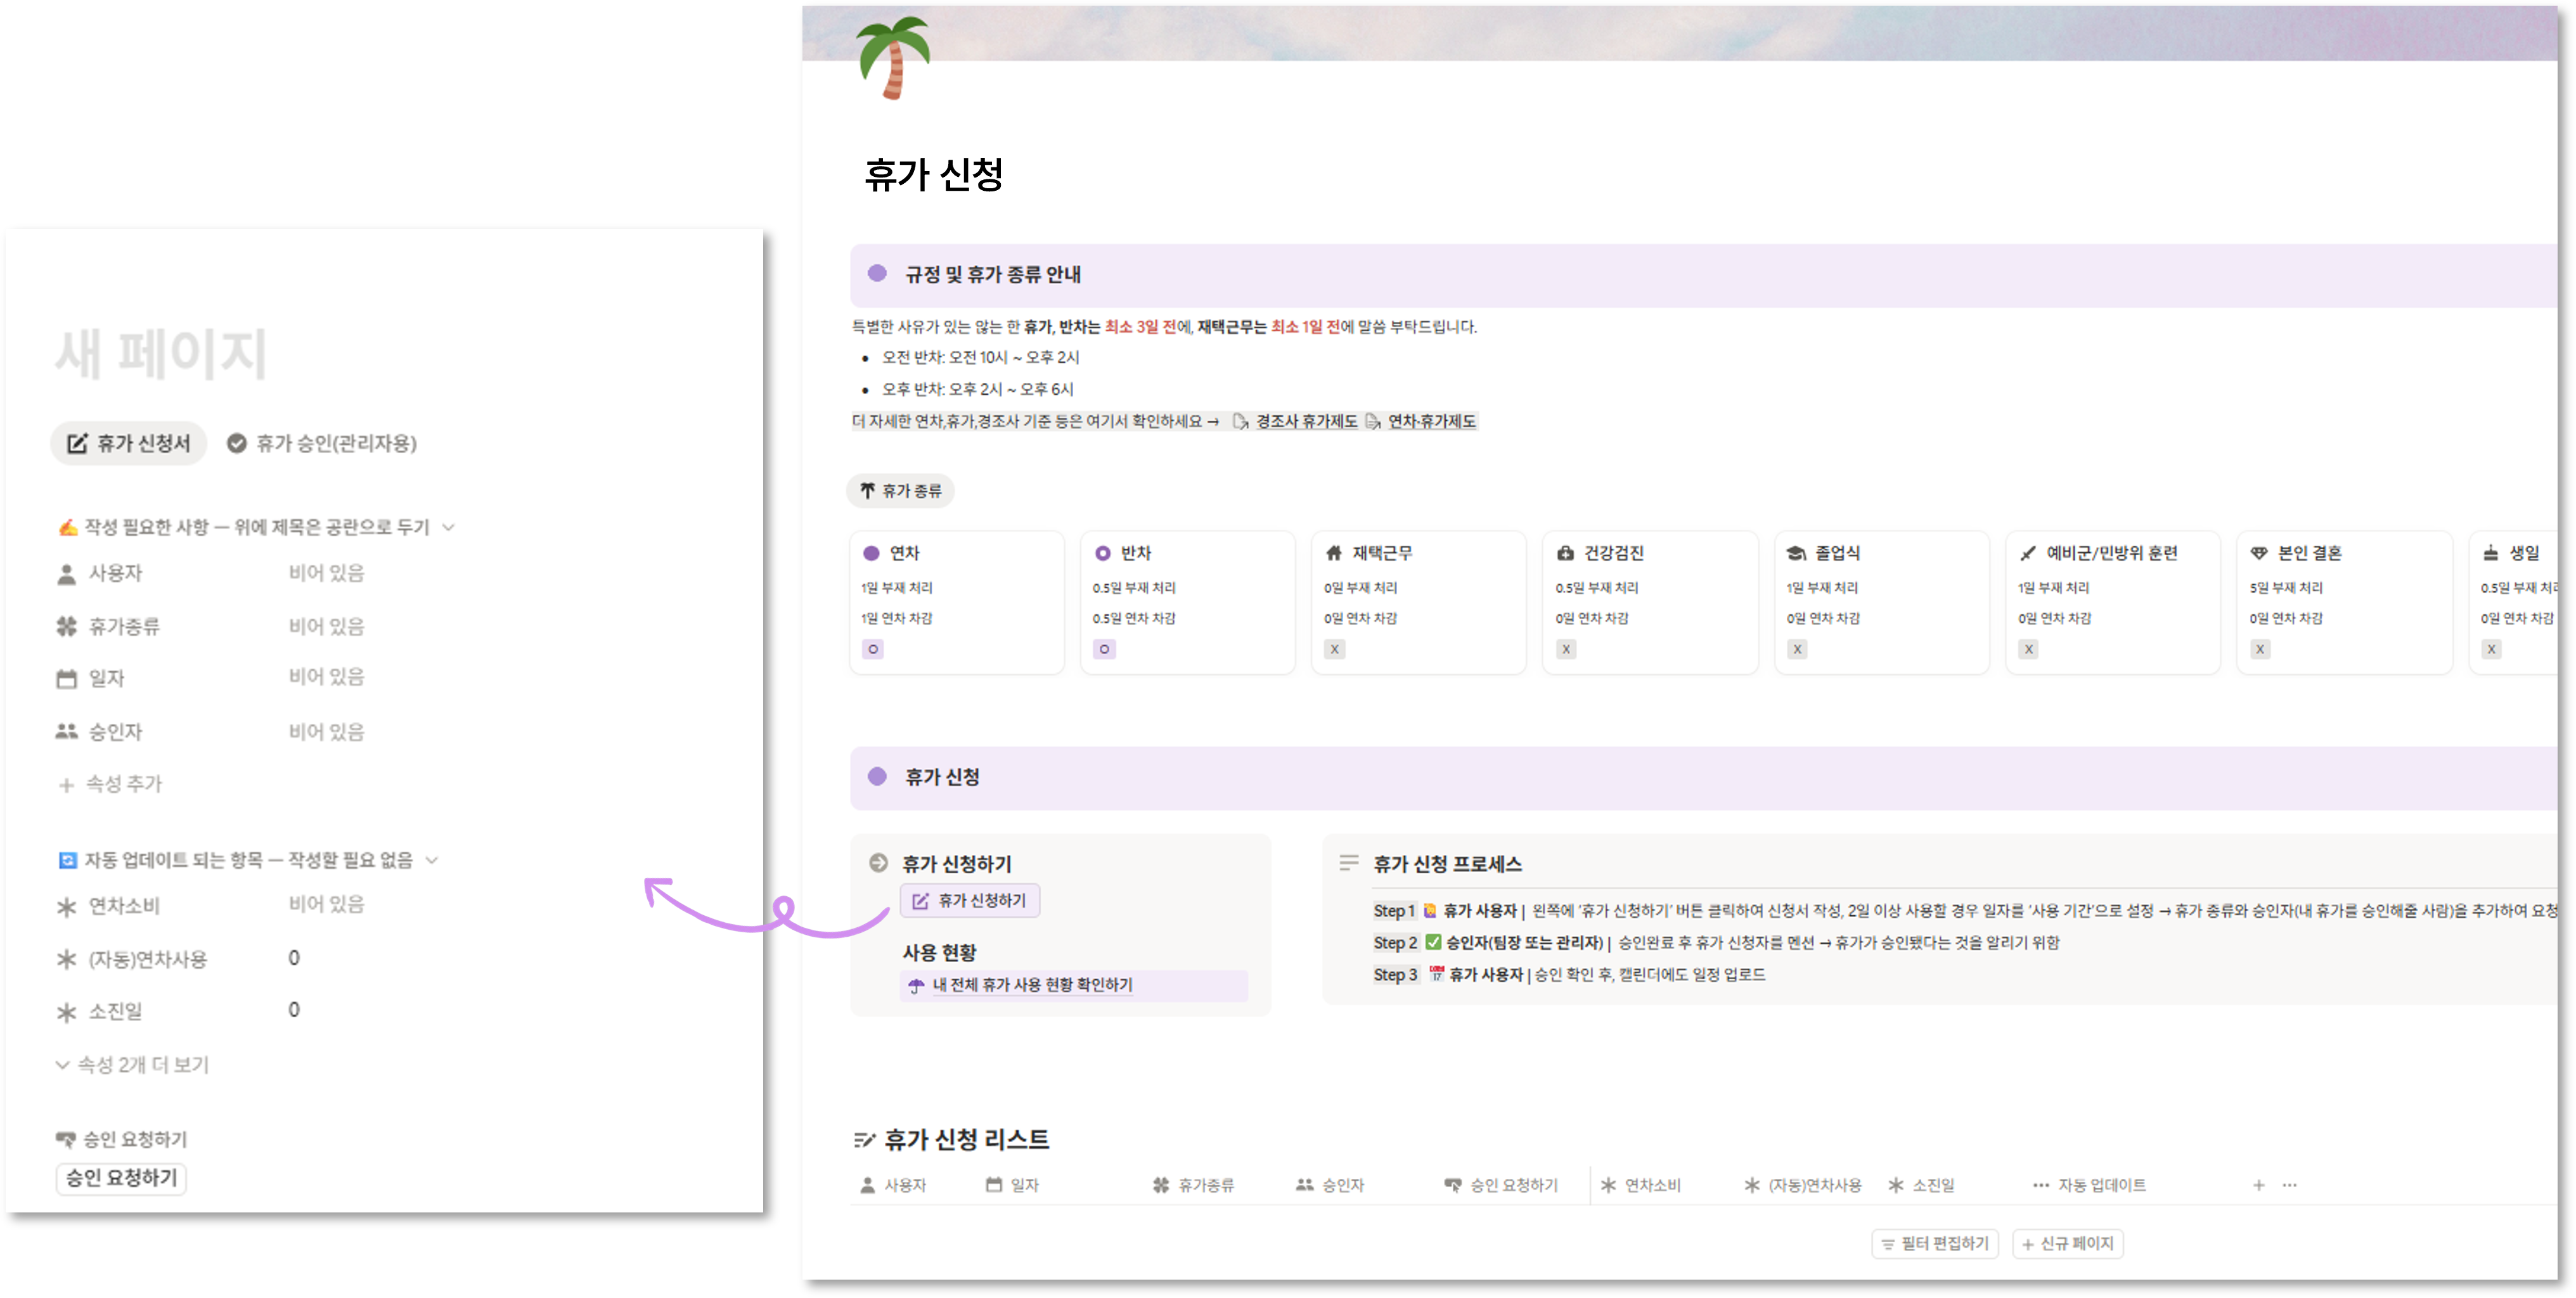Open table more options ellipsis
This screenshot has width=2576, height=1298.
(2290, 1186)
